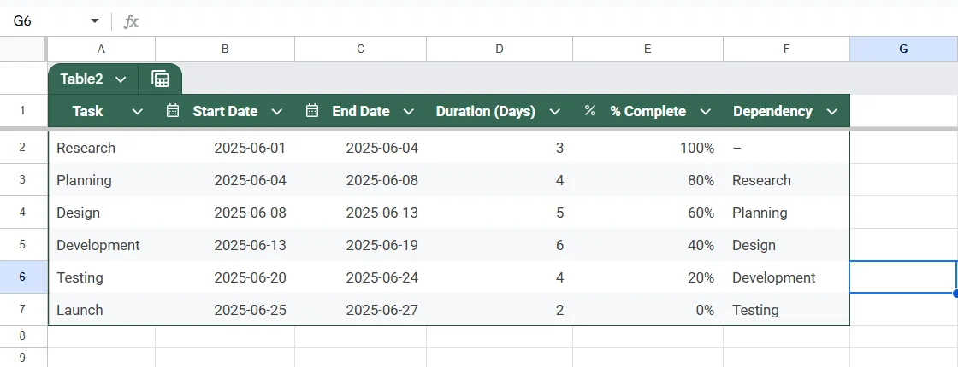Select the 2025-06-13 cell in End Date column
The width and height of the screenshot is (958, 367).
360,213
